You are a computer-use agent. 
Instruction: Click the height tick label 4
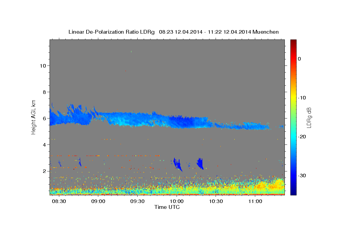45,145
